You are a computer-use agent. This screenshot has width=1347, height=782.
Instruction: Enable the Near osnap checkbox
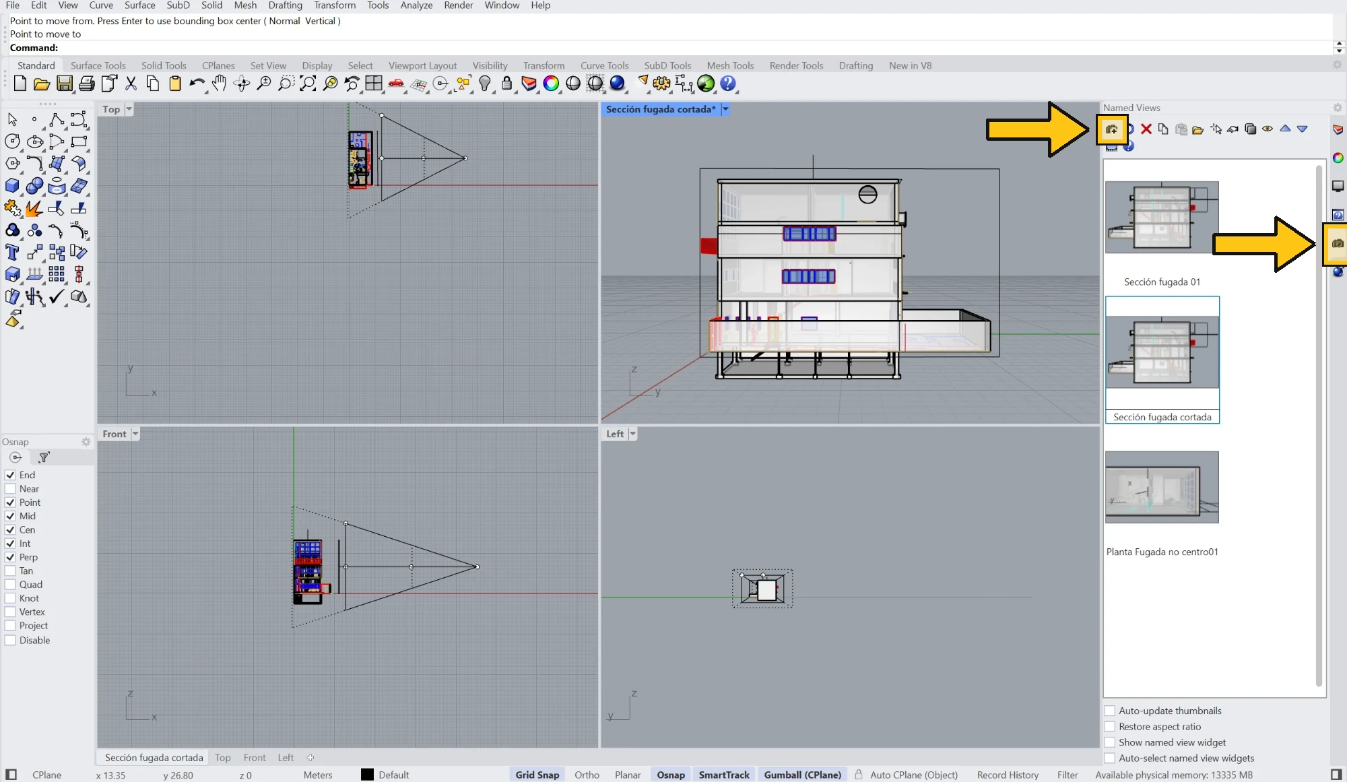coord(10,489)
